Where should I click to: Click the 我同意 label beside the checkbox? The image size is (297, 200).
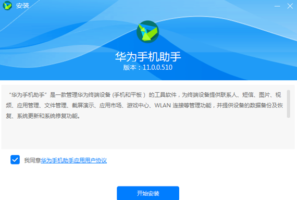coord(32,160)
